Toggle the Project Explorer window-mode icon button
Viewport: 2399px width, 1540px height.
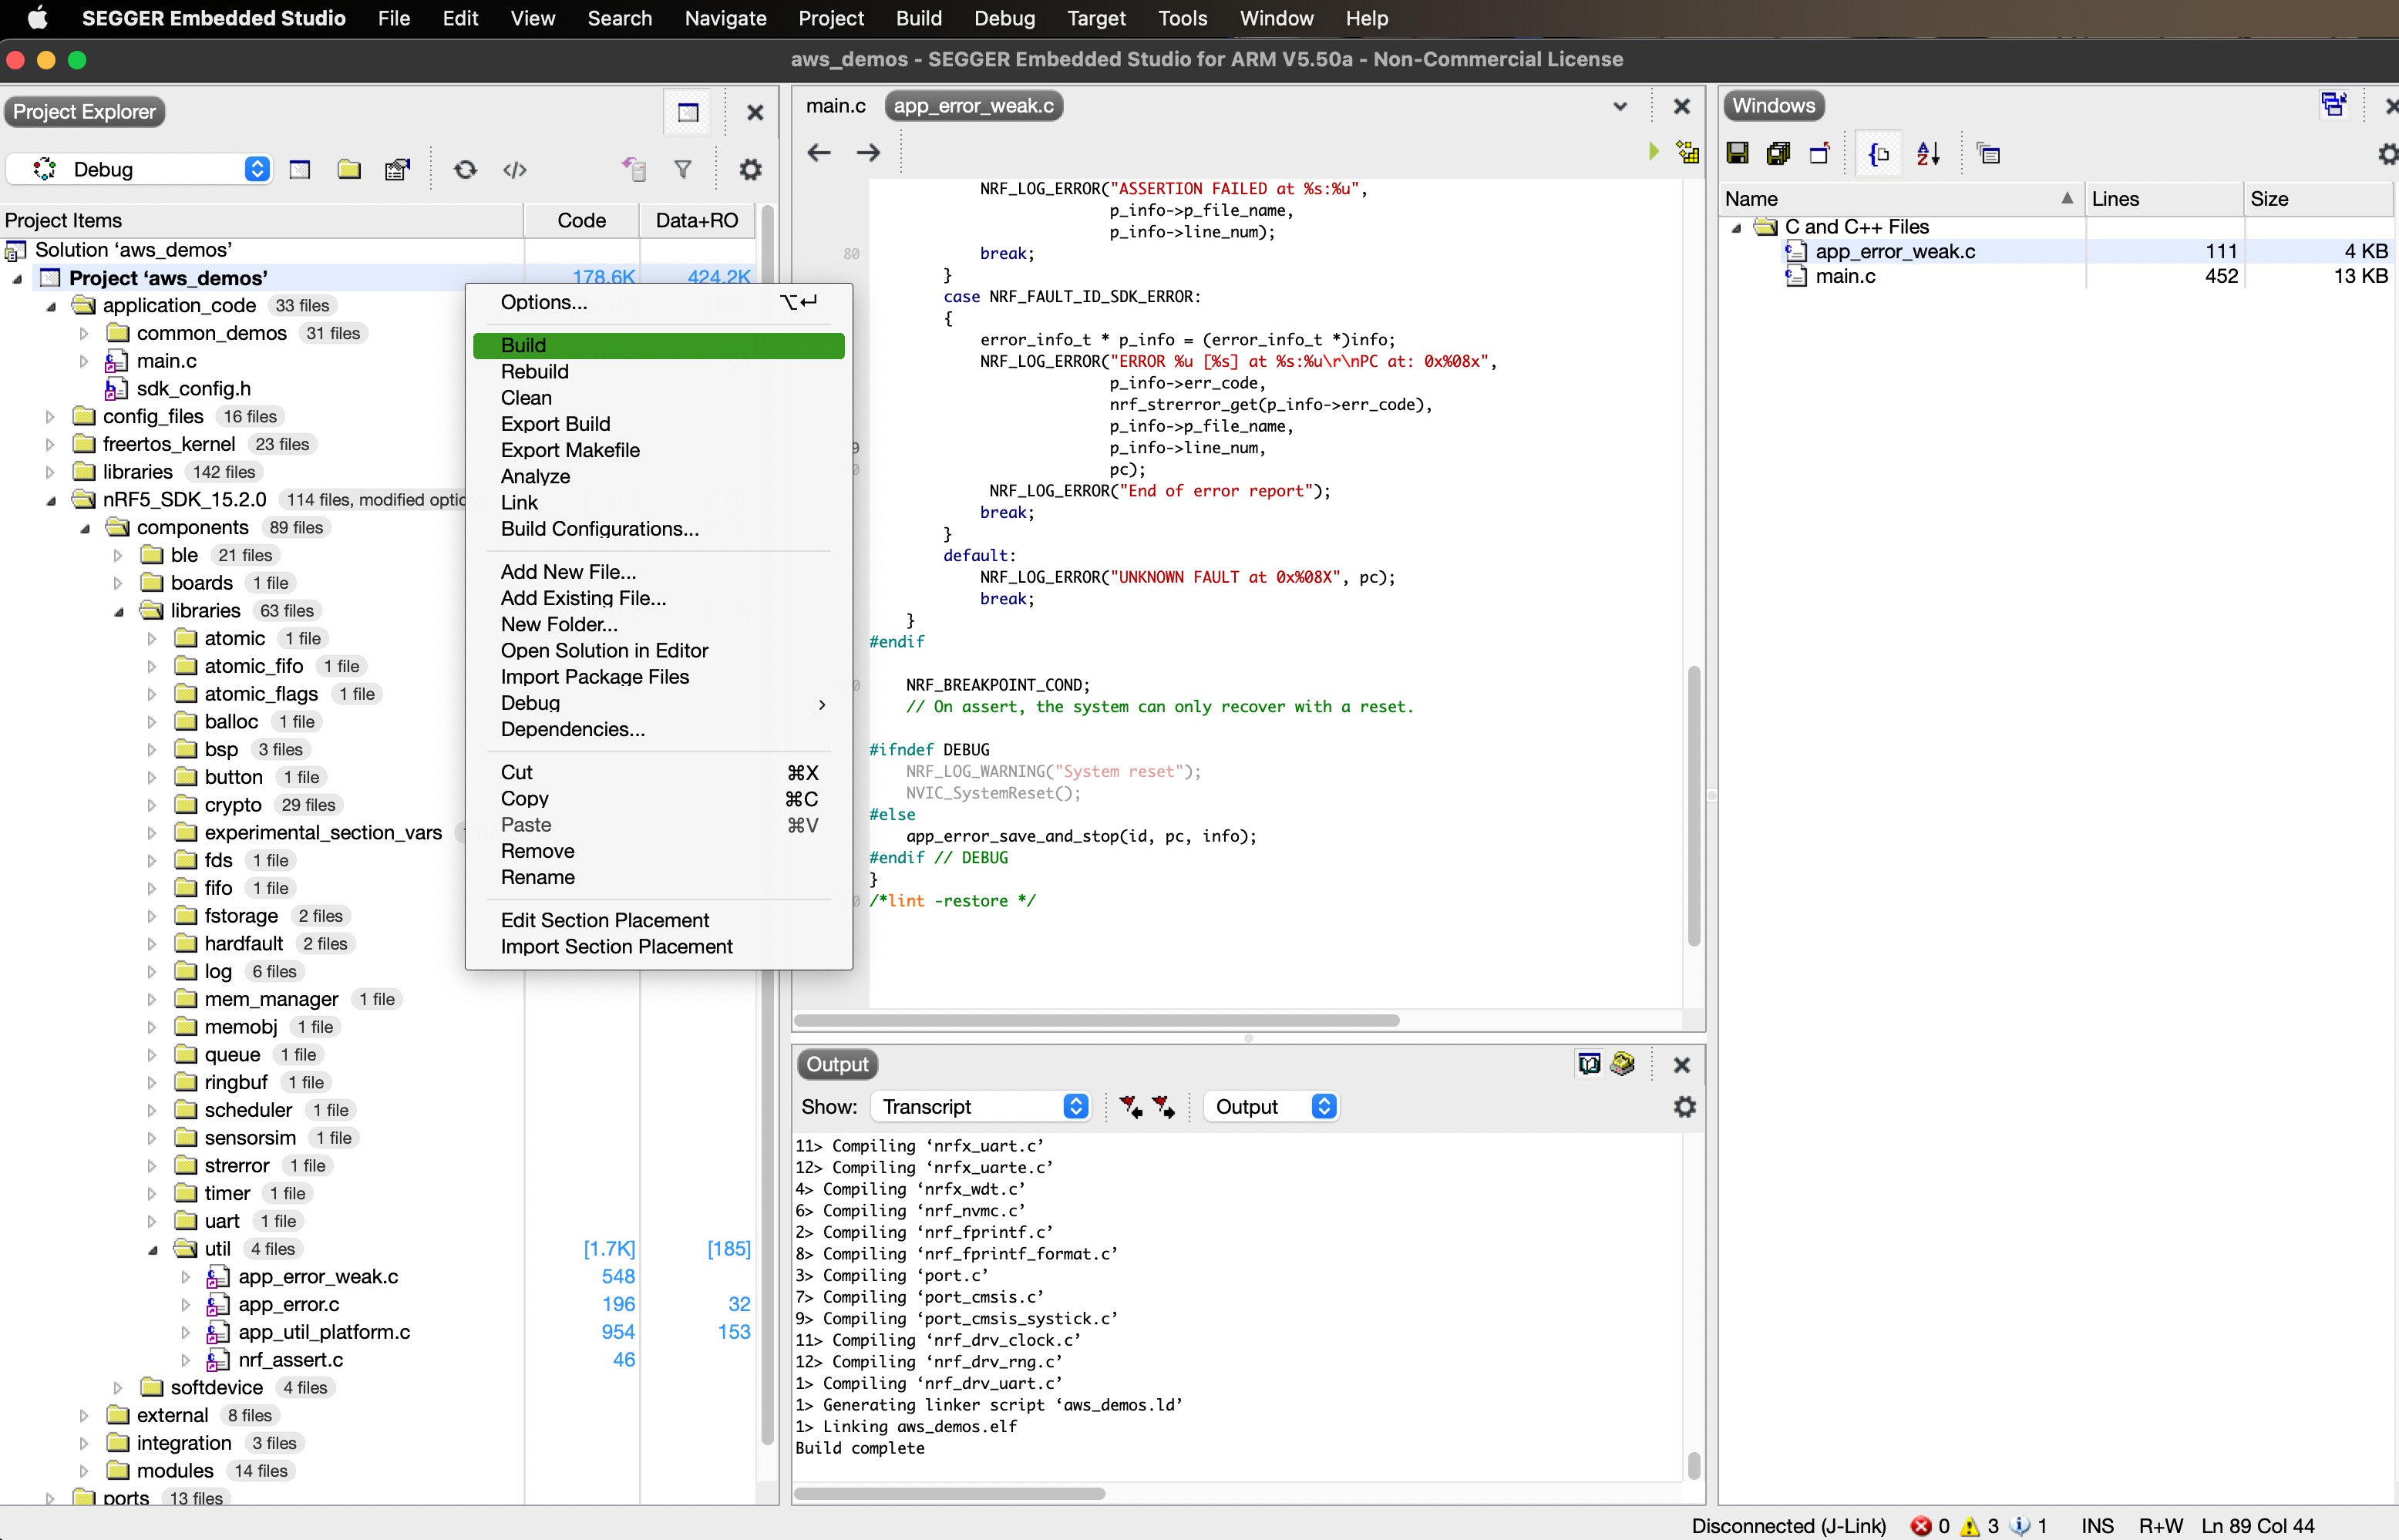coord(688,112)
